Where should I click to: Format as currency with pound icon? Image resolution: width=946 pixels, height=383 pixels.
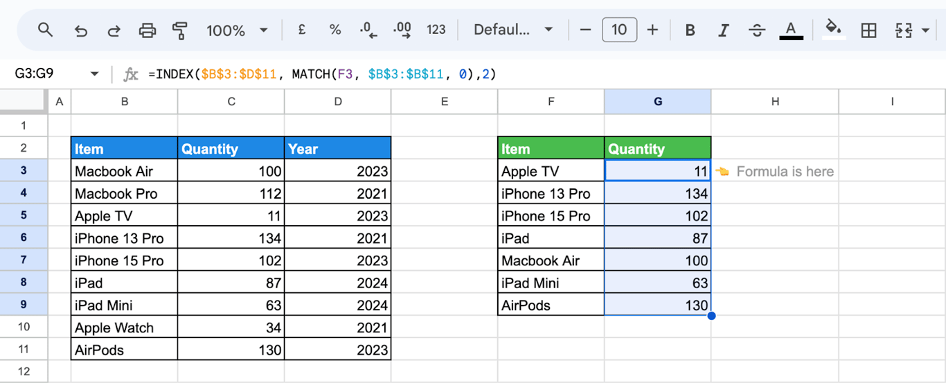click(302, 30)
